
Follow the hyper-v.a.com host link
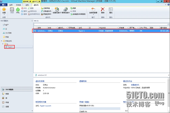coord(45,106)
